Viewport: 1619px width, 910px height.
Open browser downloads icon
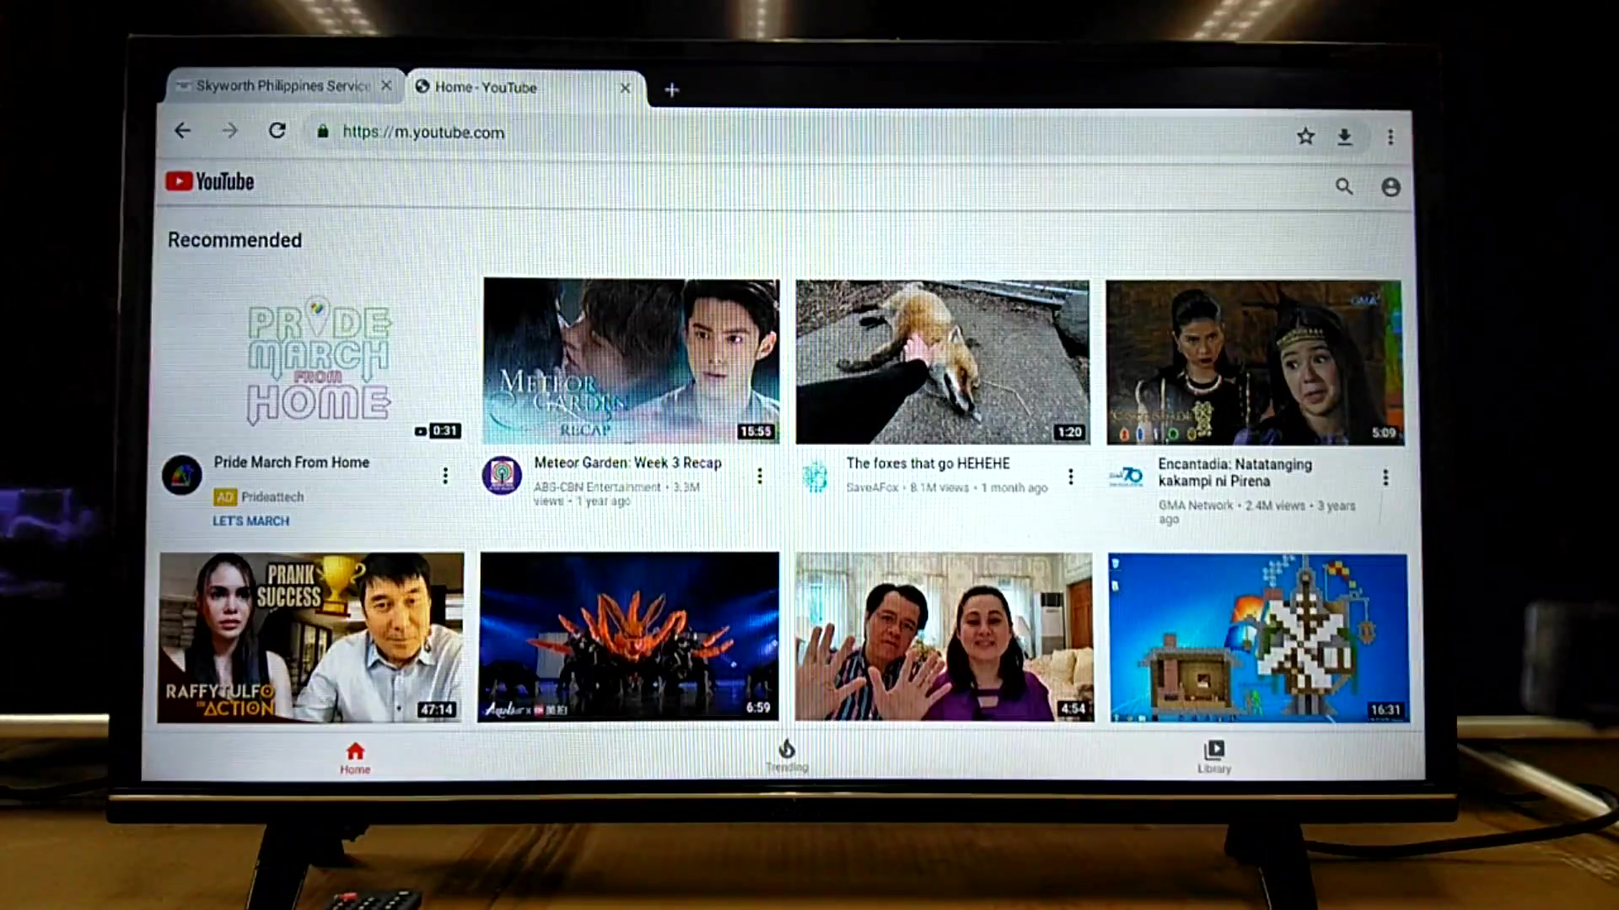coord(1345,136)
